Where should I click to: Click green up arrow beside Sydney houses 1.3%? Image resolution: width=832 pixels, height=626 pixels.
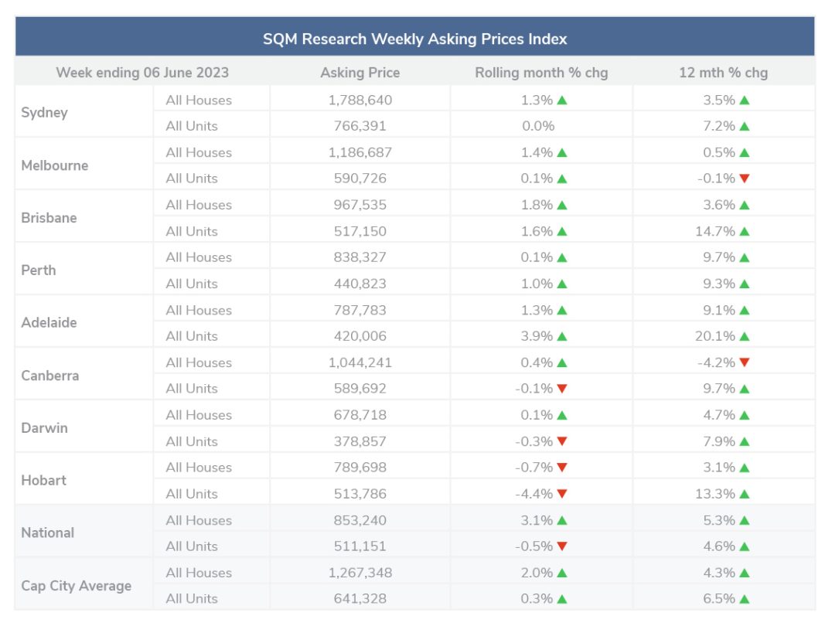pos(562,100)
